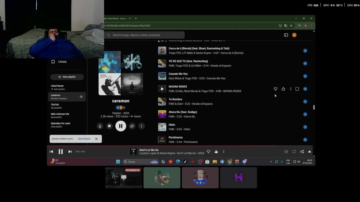The width and height of the screenshot is (360, 202).
Task: Click the Cuando Me Ves song title
Action: point(178,74)
